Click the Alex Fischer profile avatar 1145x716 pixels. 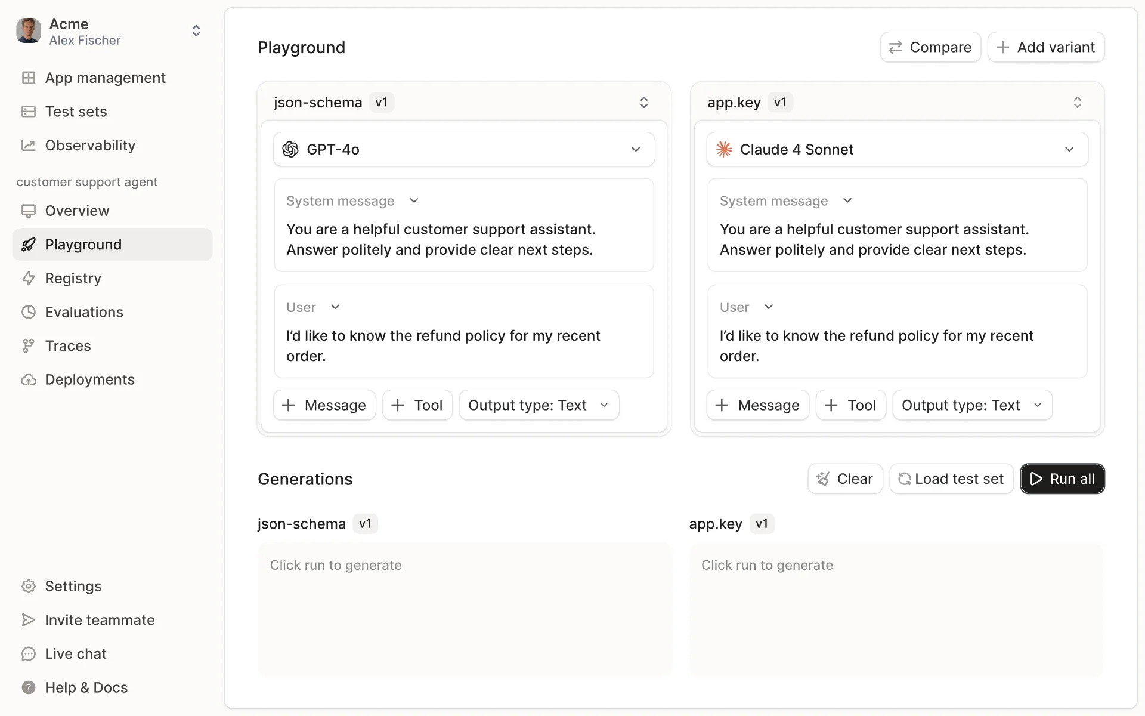point(27,30)
